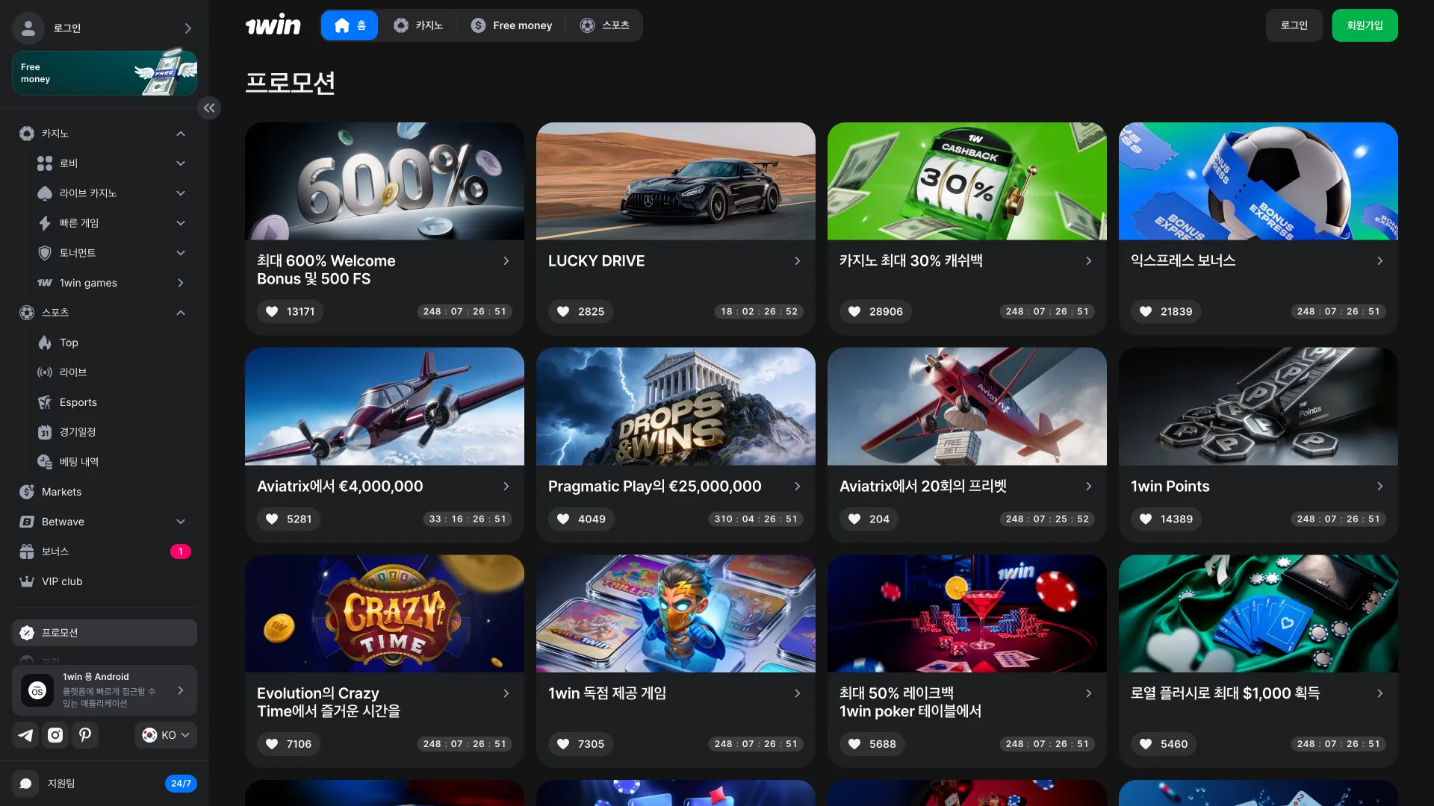Screen dimensions: 1434x806
Task: Collapse the 카지노 sidebar section
Action: pyautogui.click(x=181, y=134)
